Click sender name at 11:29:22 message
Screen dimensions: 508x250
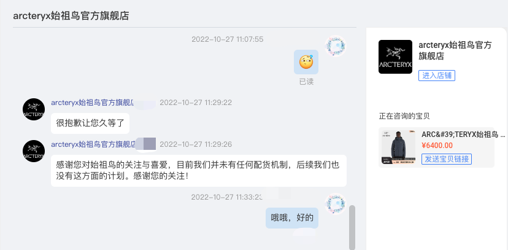tap(93, 103)
